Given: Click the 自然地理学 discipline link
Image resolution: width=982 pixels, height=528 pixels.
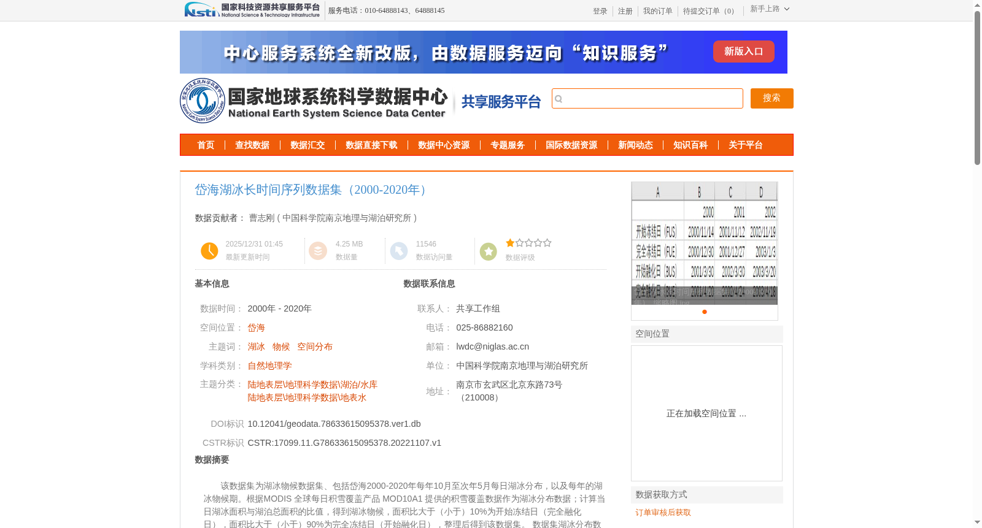Looking at the screenshot, I should [270, 366].
